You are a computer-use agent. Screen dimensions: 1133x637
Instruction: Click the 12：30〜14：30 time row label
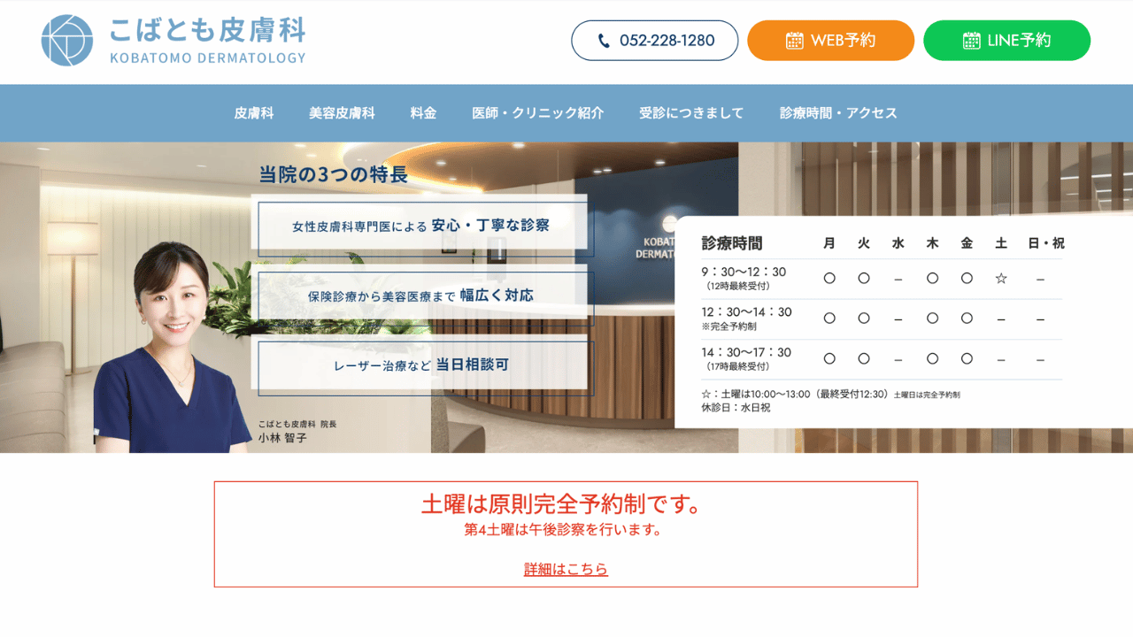747,312
